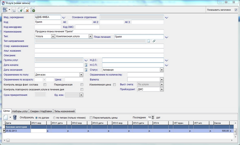Click the Описание input field
Screen dimensions: 240x145
coord(99,55)
